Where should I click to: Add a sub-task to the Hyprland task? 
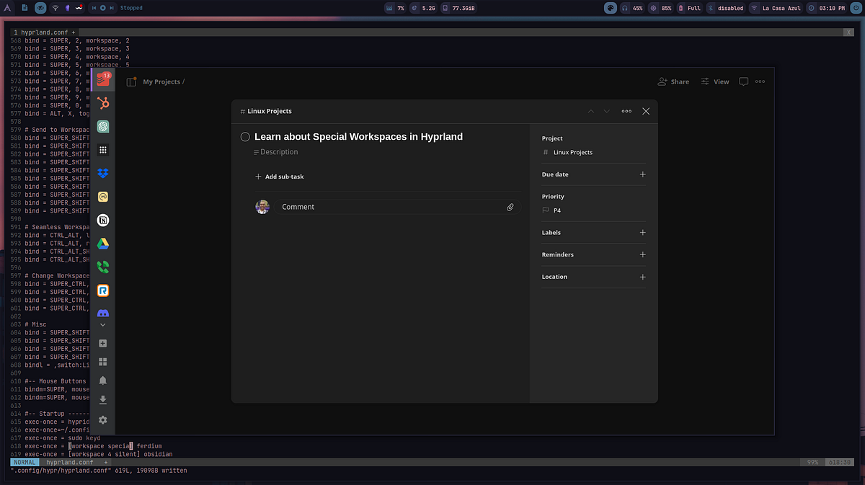point(280,176)
